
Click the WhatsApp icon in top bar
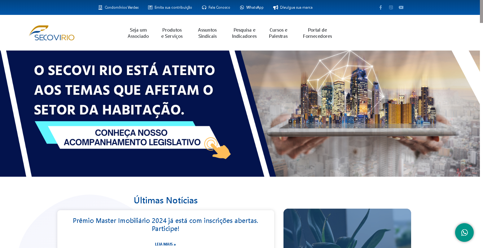(242, 7)
